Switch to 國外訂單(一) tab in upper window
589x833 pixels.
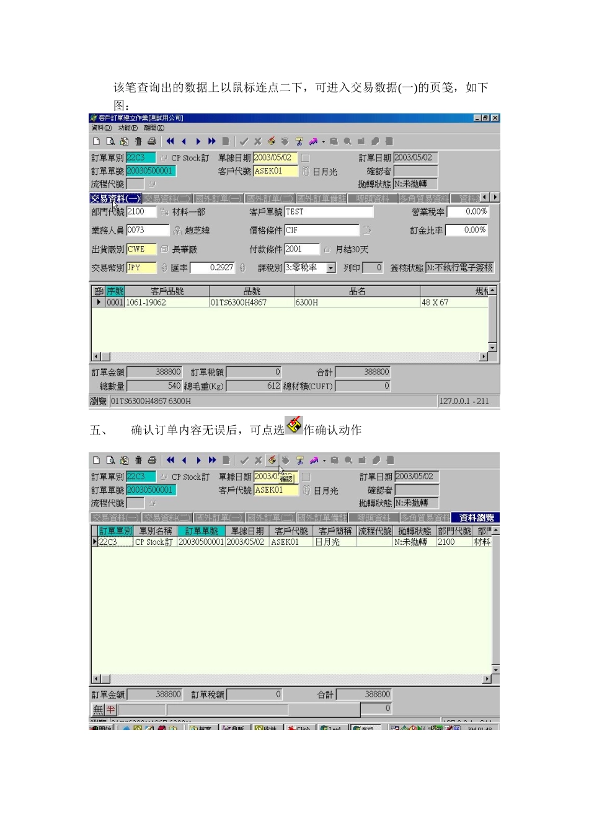[x=218, y=198]
